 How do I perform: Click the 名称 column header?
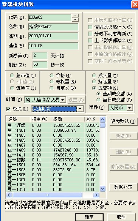click(18, 119)
